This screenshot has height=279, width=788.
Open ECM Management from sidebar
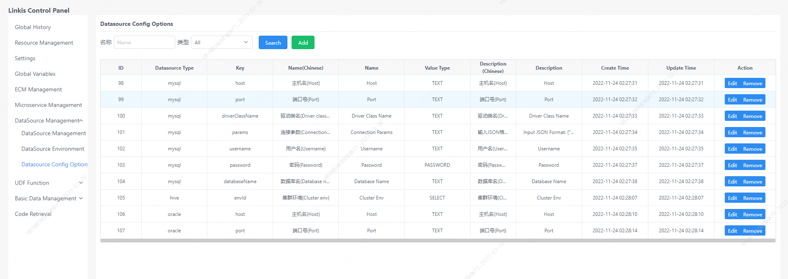coord(38,89)
